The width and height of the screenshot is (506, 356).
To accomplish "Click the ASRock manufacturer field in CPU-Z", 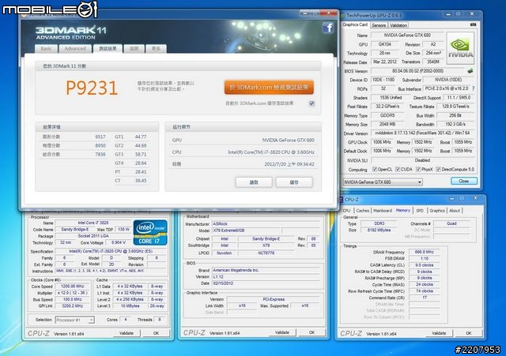I will (x=266, y=223).
